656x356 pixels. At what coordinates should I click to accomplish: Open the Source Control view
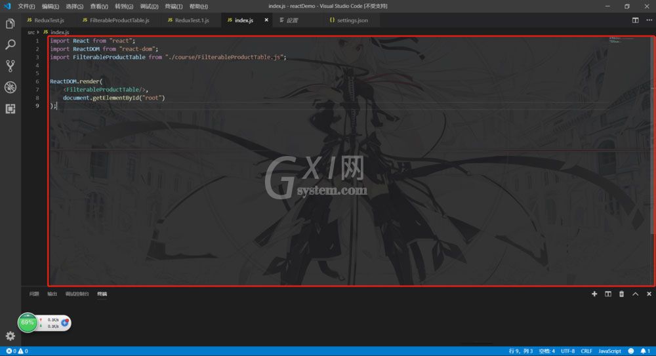pos(10,66)
